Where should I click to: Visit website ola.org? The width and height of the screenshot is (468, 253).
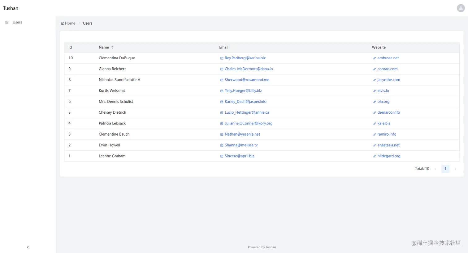tap(383, 101)
